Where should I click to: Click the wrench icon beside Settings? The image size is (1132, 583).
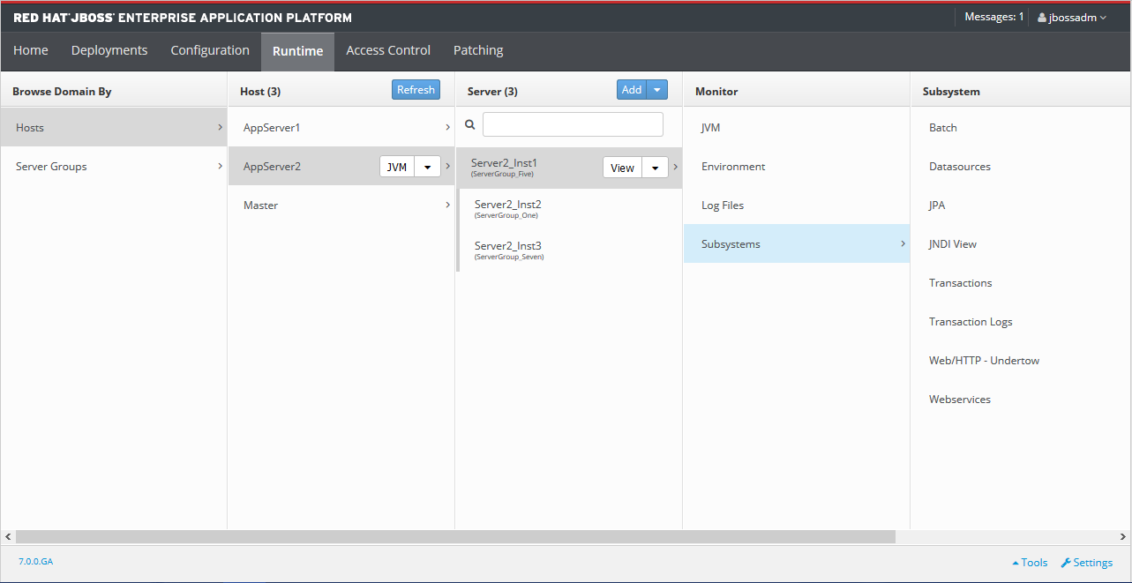pyautogui.click(x=1066, y=563)
